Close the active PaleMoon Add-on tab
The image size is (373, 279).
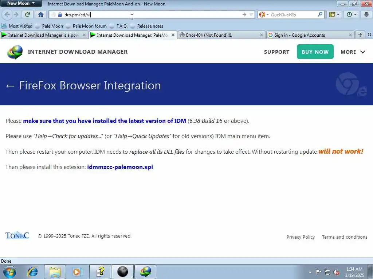coord(173,35)
